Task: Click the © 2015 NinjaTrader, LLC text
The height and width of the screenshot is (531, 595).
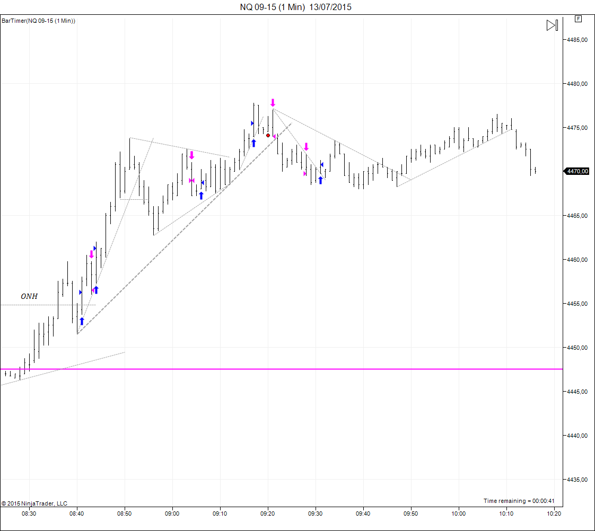Action: point(34,503)
